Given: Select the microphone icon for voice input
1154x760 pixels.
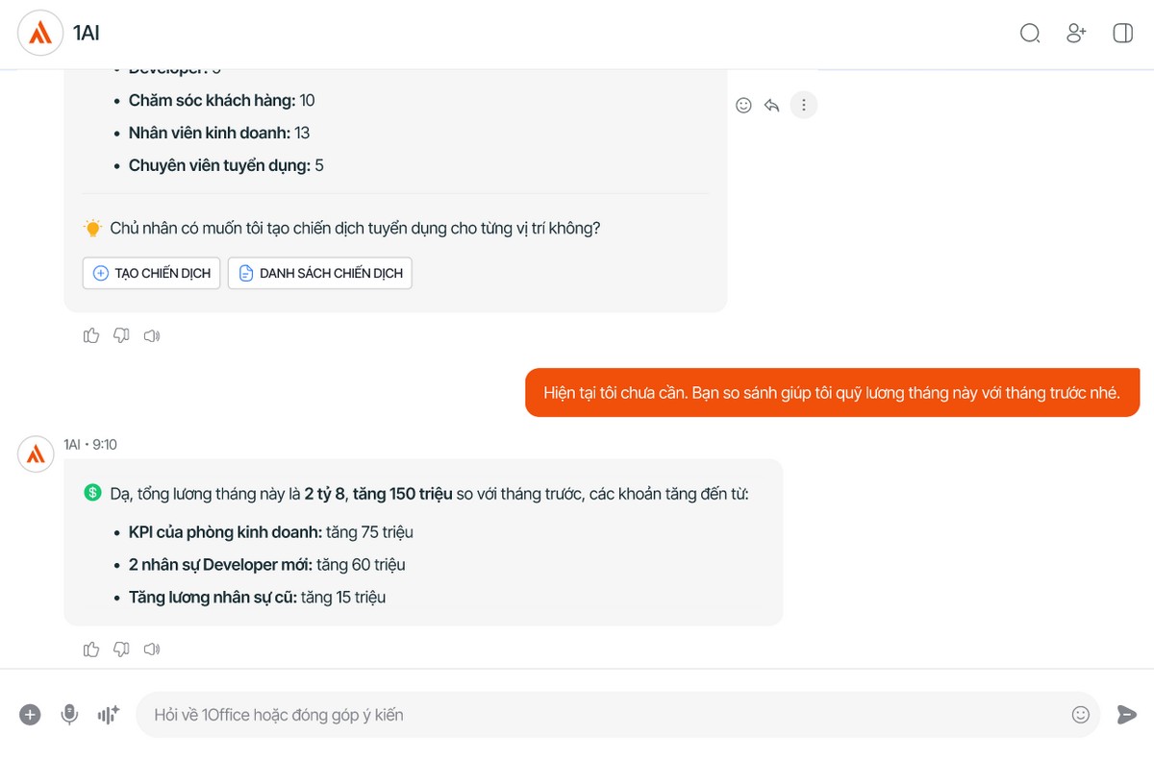Looking at the screenshot, I should (69, 714).
